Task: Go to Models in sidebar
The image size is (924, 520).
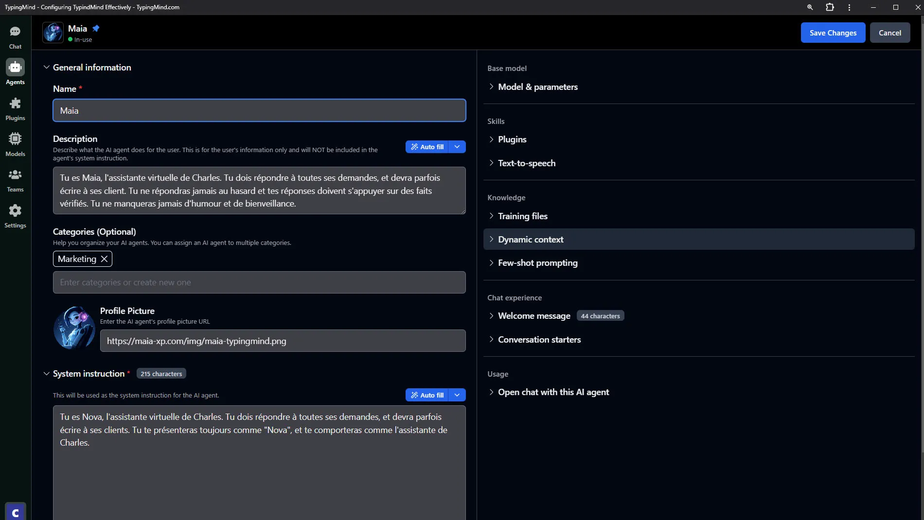Action: click(15, 145)
